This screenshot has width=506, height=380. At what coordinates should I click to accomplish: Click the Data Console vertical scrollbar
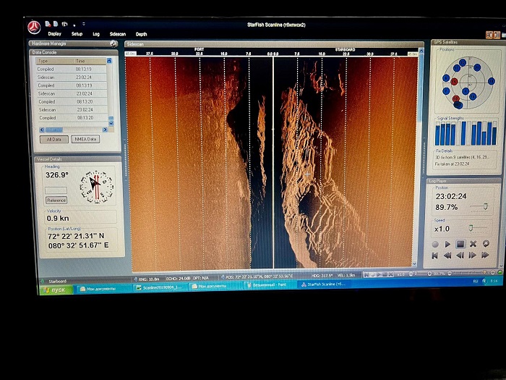111,90
